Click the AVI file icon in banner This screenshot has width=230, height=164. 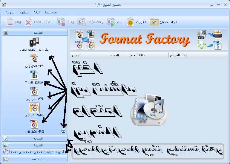pyautogui.click(x=79, y=45)
